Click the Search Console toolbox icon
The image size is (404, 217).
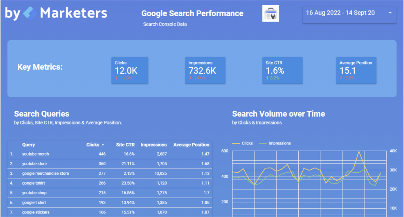pos(271,14)
